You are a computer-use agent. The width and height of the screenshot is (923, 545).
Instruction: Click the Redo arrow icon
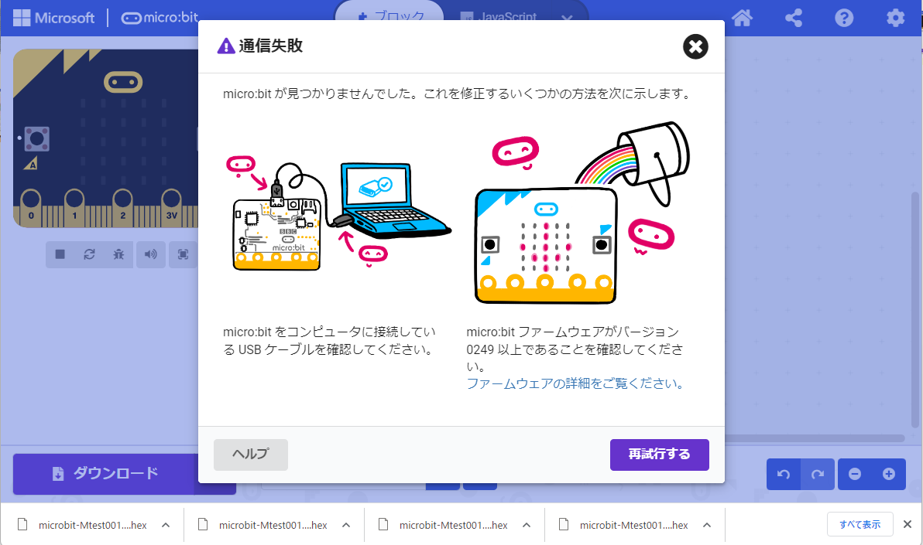818,474
